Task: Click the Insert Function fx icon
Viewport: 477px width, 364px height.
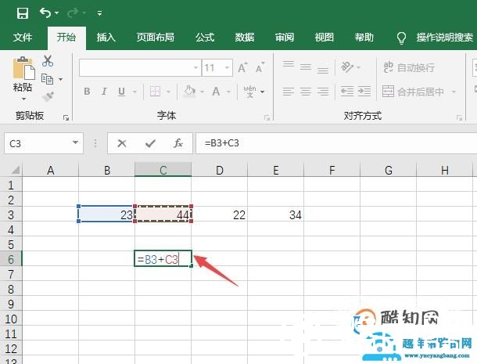Action: click(178, 142)
